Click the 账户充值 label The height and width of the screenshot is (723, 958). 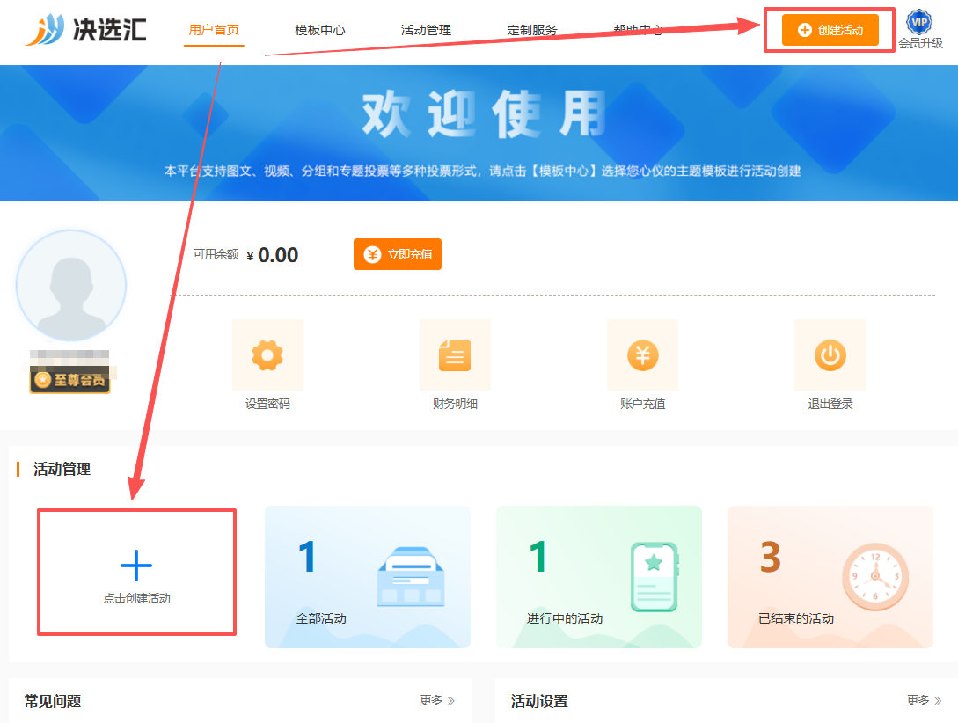pyautogui.click(x=643, y=404)
